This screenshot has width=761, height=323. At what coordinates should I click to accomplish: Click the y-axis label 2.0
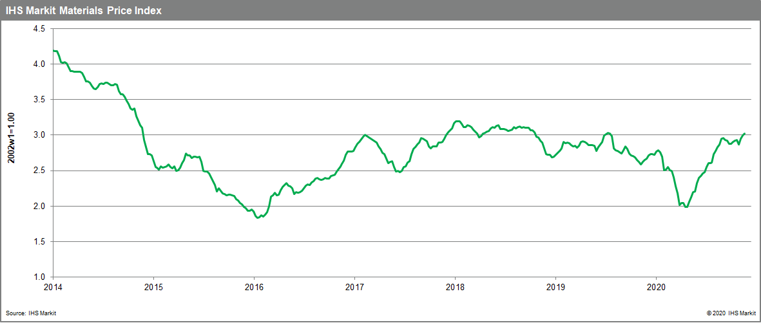click(x=39, y=206)
